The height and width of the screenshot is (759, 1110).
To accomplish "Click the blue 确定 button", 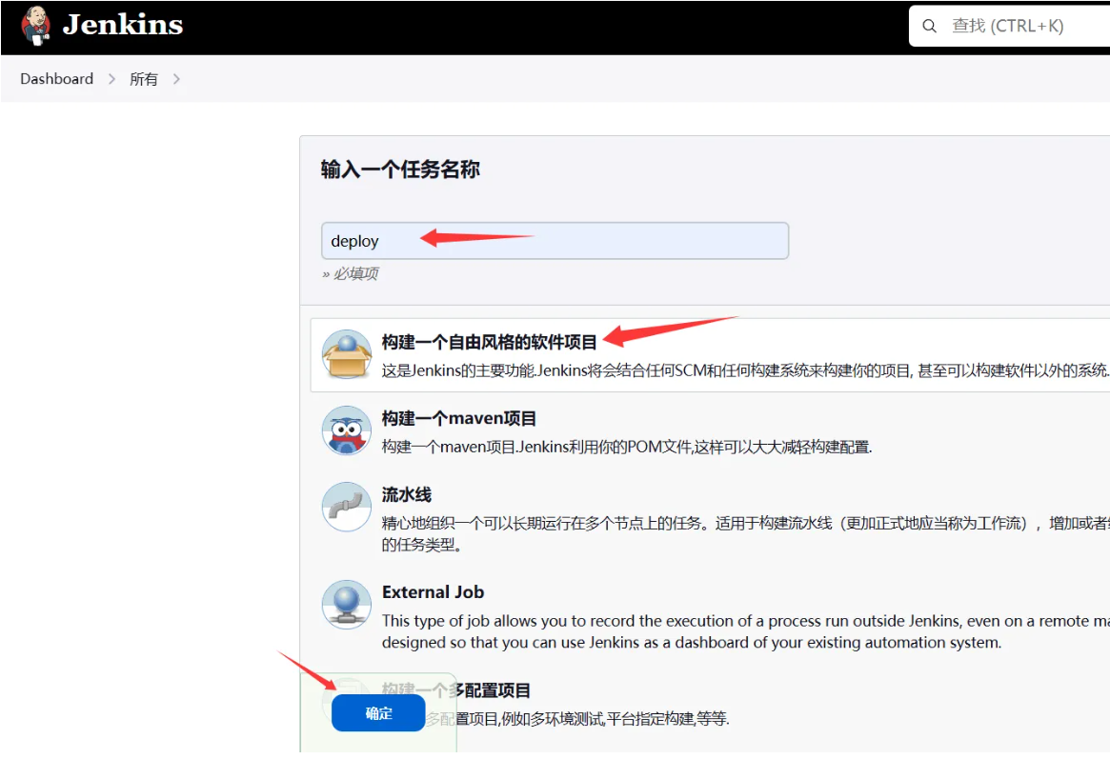I will (x=378, y=713).
